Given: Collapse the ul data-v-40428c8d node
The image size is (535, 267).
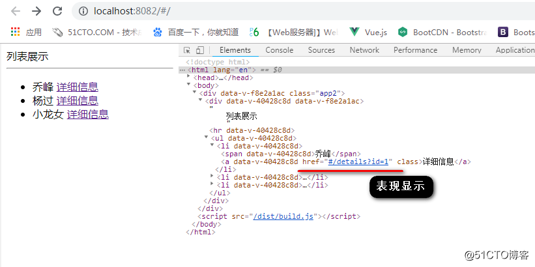Looking at the screenshot, I should click(206, 138).
